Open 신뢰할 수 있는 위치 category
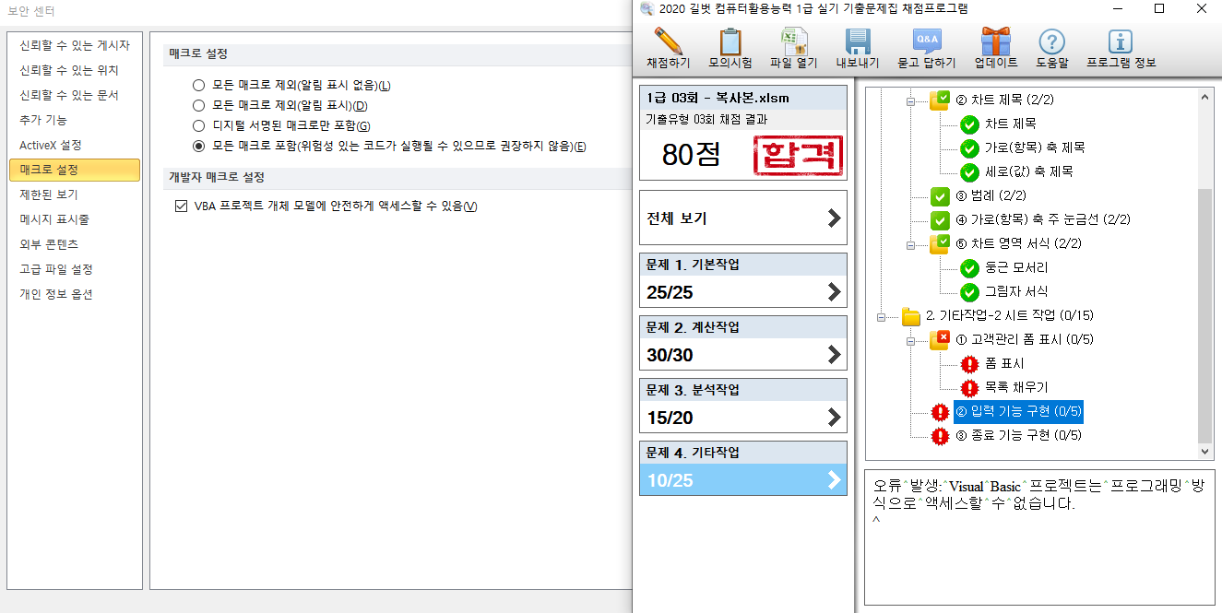The width and height of the screenshot is (1222, 613). coord(69,70)
